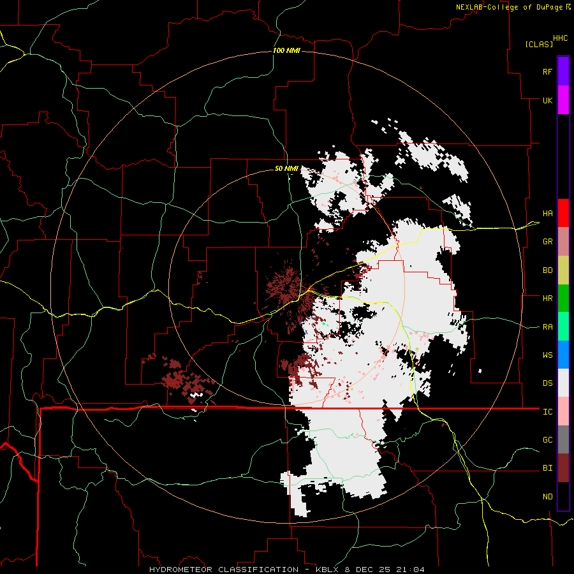Click the HR legend label

click(x=547, y=298)
